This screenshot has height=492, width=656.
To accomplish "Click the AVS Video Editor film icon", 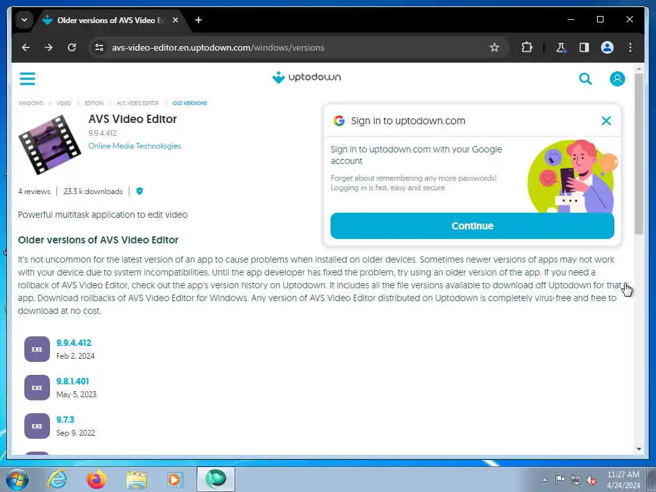I will tap(49, 145).
